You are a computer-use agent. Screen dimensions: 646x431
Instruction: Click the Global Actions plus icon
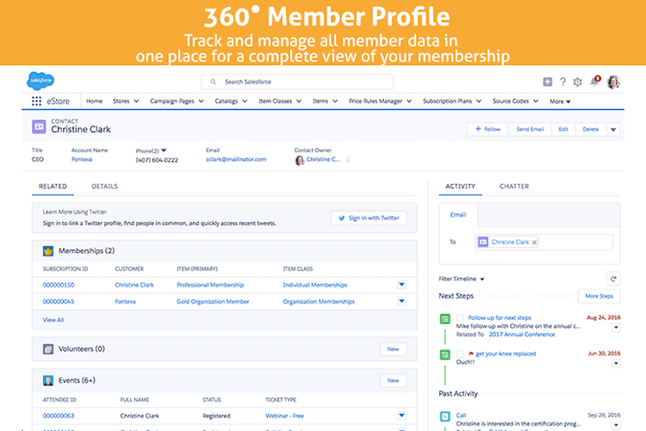(x=547, y=82)
